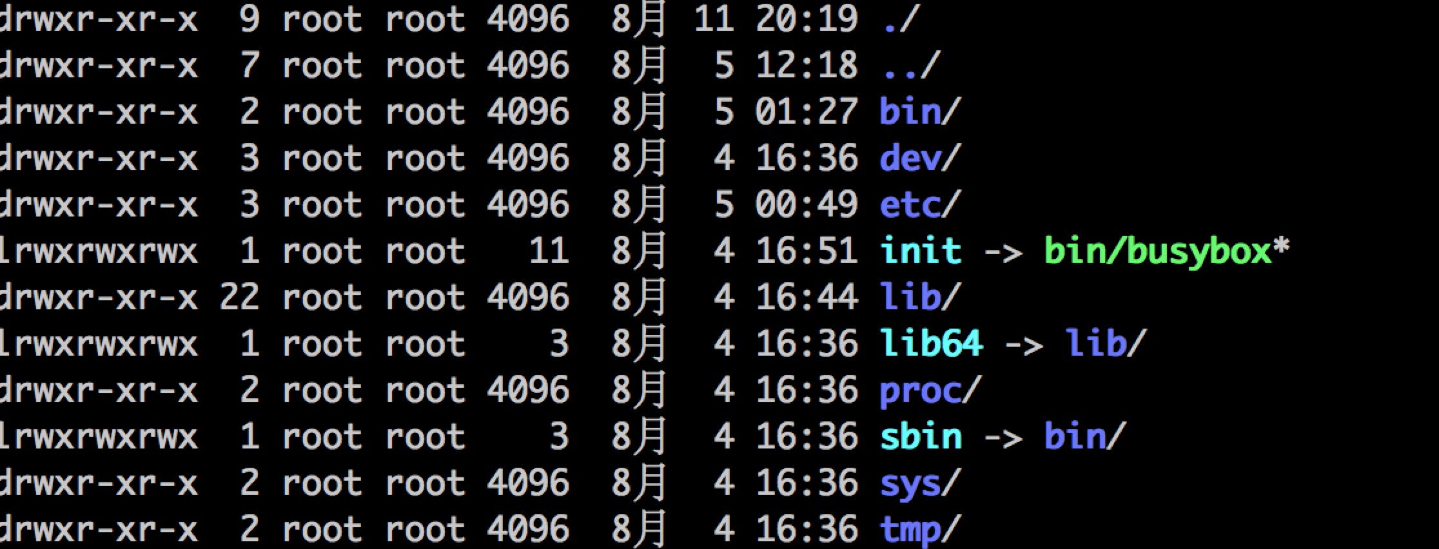Viewport: 1439px width, 549px height.
Task: Select the size "3" in the sbin row
Action: (x=559, y=436)
